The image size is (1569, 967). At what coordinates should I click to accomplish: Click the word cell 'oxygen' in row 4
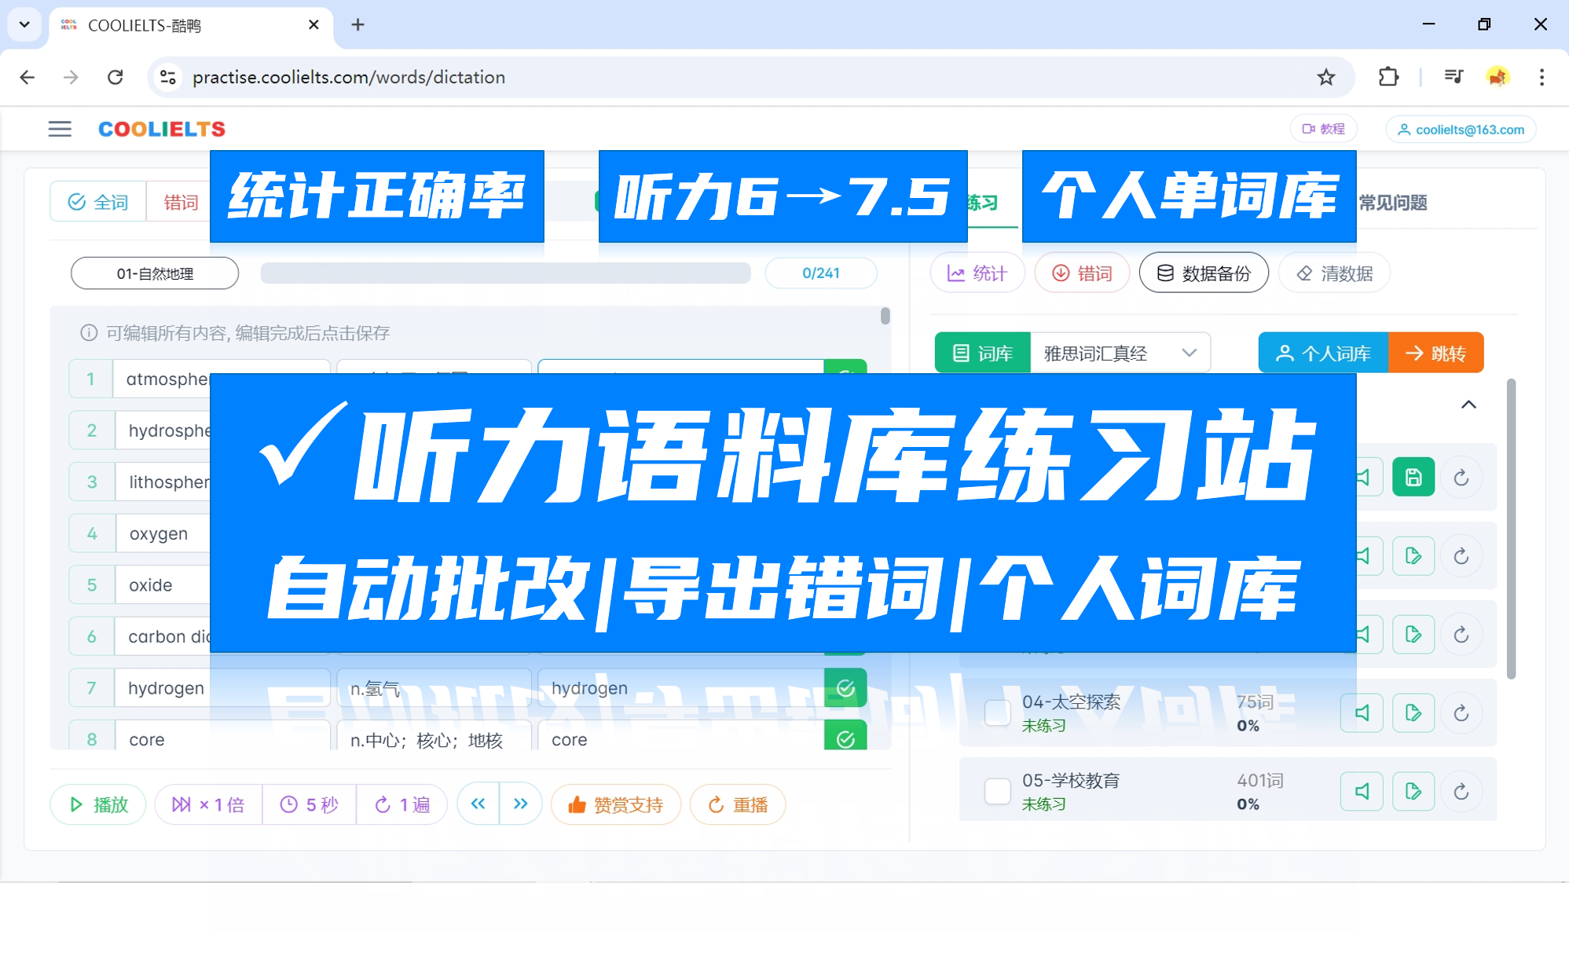(x=163, y=533)
